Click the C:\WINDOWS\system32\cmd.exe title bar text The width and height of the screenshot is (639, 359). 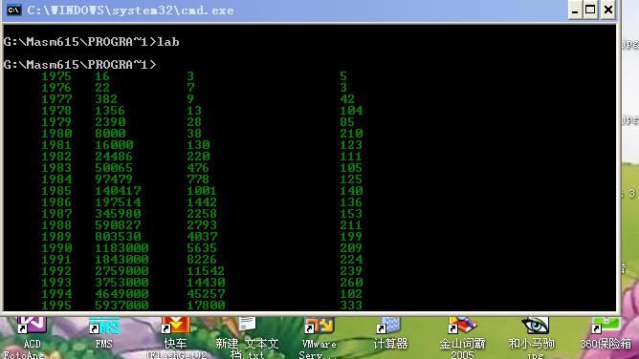tap(130, 11)
